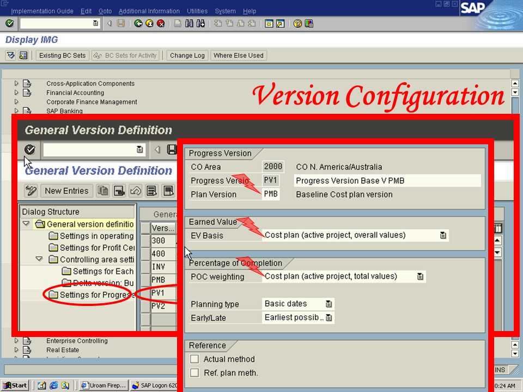Click the Where Else Used button
This screenshot has height=392, width=523.
pyautogui.click(x=239, y=56)
